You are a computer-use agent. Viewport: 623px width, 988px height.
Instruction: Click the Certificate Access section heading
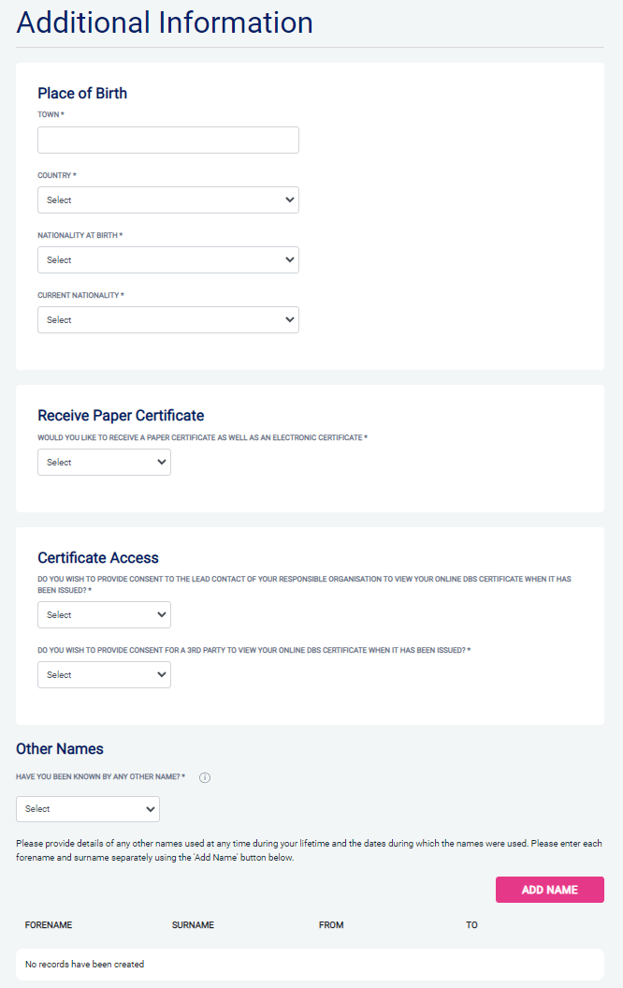pos(98,557)
